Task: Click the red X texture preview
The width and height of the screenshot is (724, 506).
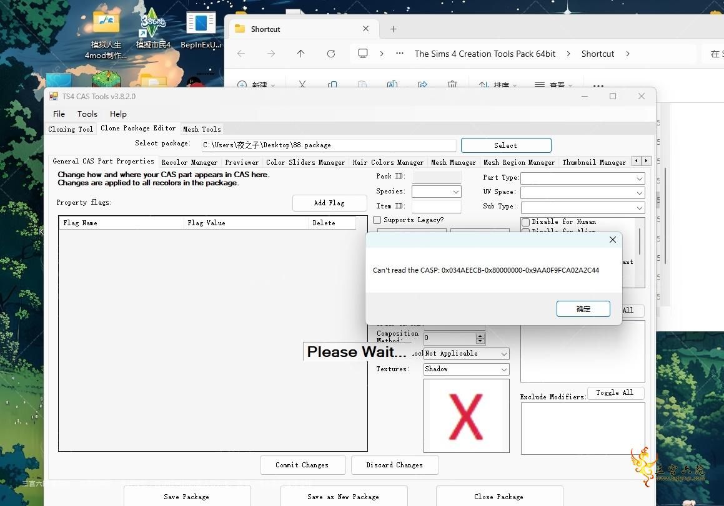Action: pos(467,416)
